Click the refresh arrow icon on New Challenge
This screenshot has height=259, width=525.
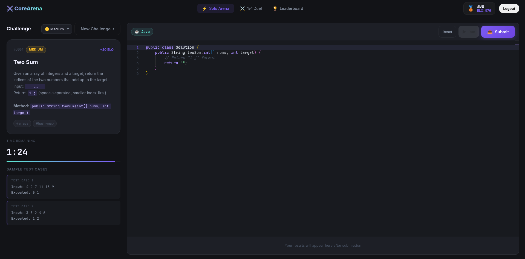(x=113, y=29)
